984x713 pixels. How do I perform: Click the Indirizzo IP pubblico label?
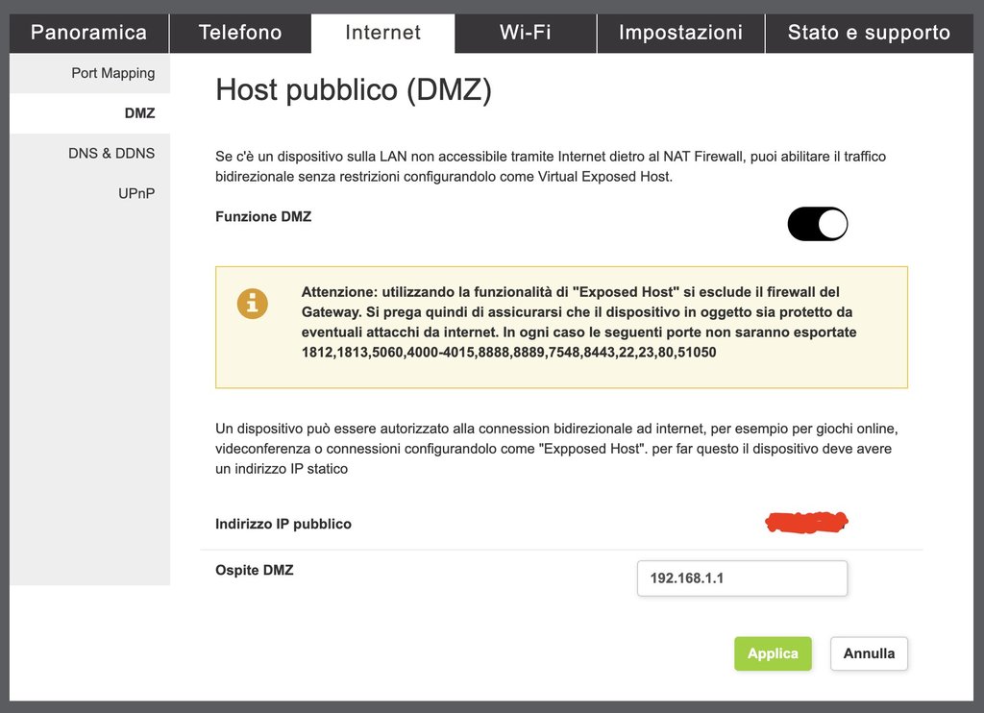point(283,524)
